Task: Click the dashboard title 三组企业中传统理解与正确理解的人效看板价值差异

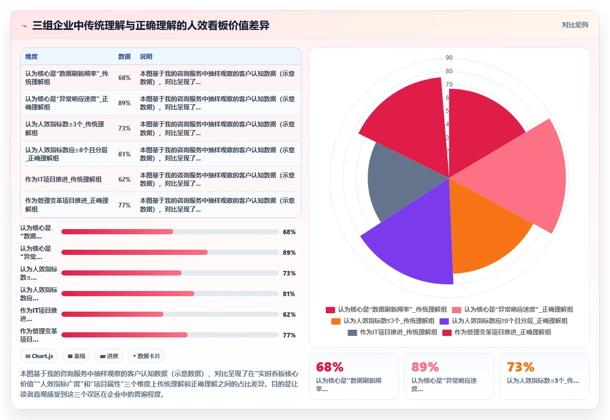Action: pos(151,26)
